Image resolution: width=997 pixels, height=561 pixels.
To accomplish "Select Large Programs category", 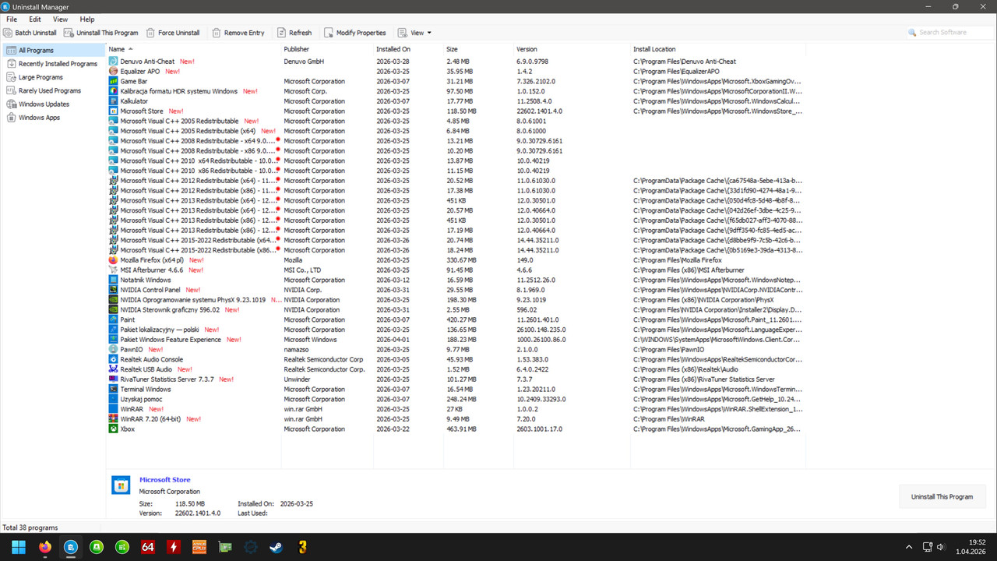I will pos(53,77).
